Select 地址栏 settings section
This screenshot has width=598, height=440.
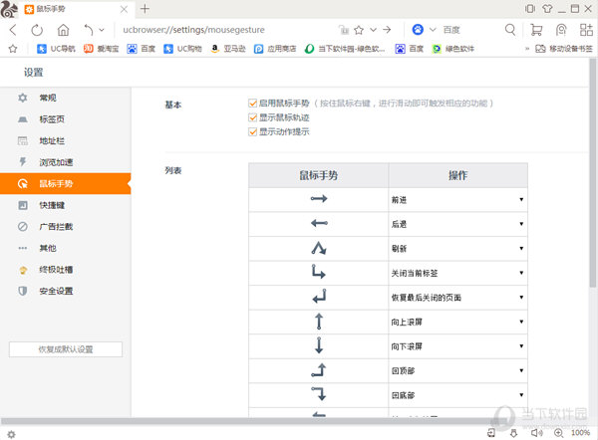(65, 141)
